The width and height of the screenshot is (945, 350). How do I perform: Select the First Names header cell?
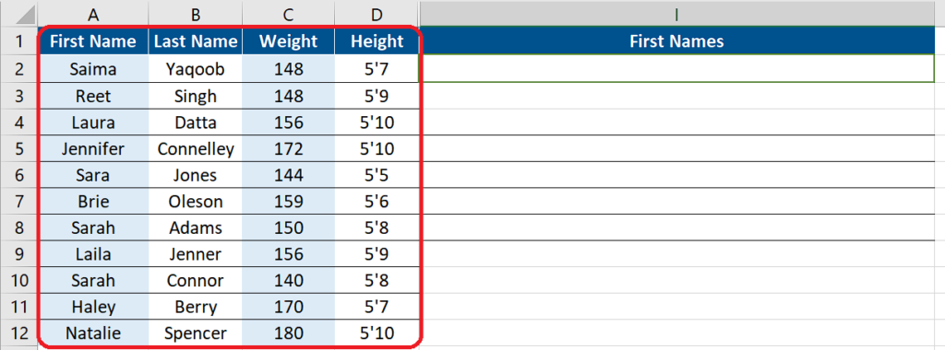coord(676,41)
